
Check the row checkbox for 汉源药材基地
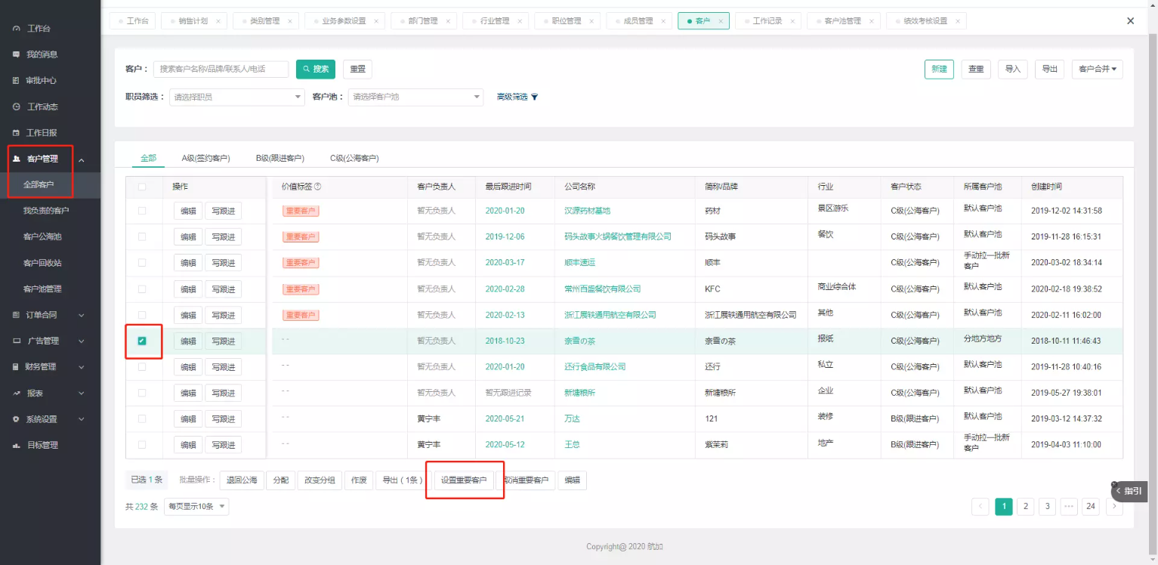click(142, 211)
